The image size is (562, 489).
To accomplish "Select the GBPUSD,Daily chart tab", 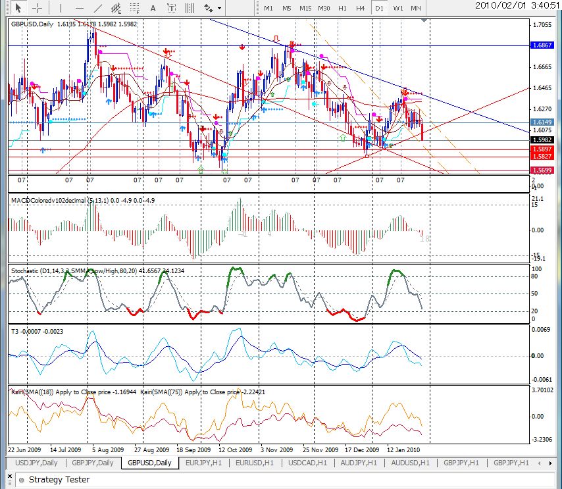I will pyautogui.click(x=149, y=463).
